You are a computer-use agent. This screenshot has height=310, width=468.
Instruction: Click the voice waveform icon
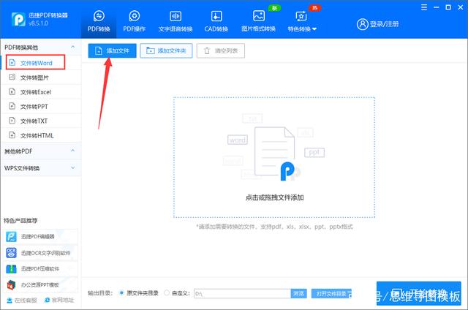point(175,16)
